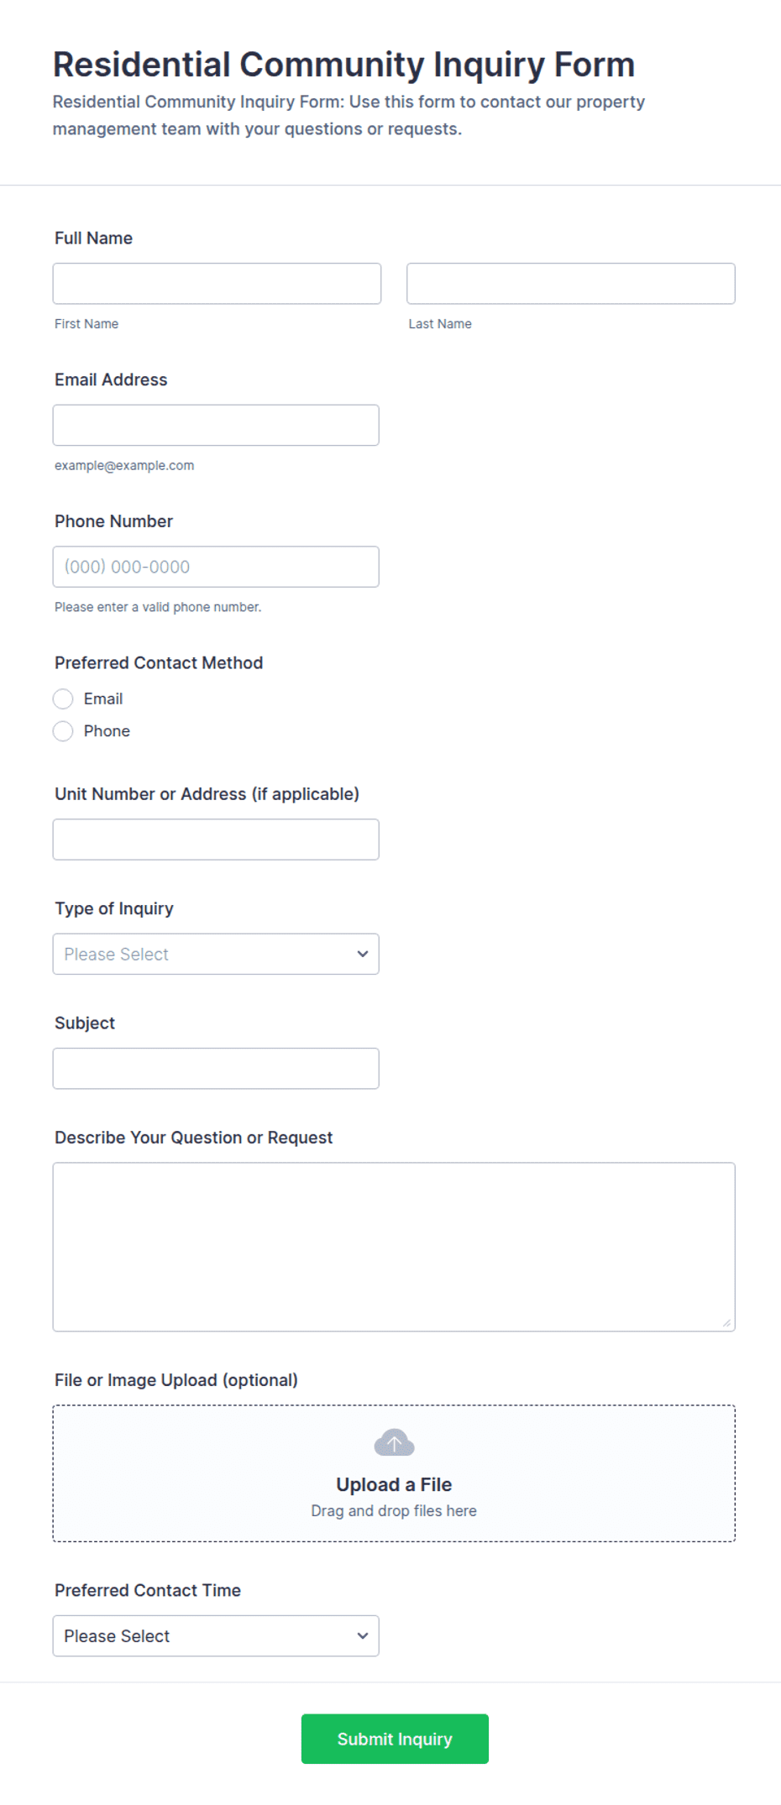Click the Preferred Contact Time chevron arrow

pos(363,1635)
